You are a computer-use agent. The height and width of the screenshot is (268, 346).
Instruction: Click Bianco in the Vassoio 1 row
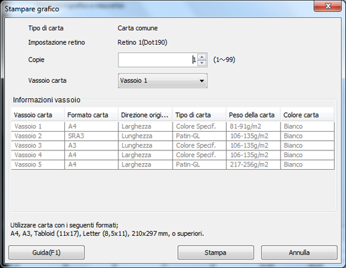307,126
